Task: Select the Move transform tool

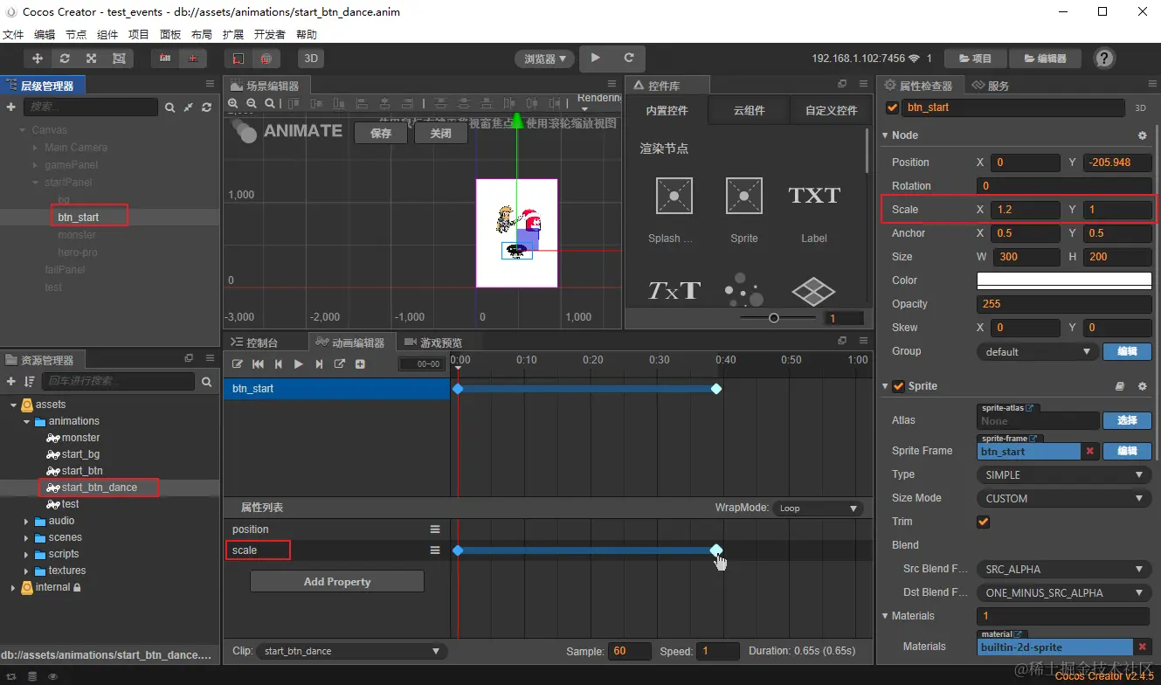Action: [38, 59]
